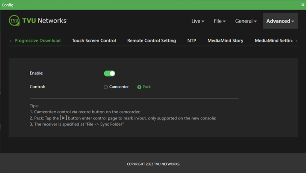
Task: Click tip text about 'File -> Sync Folder'
Action: point(76,124)
